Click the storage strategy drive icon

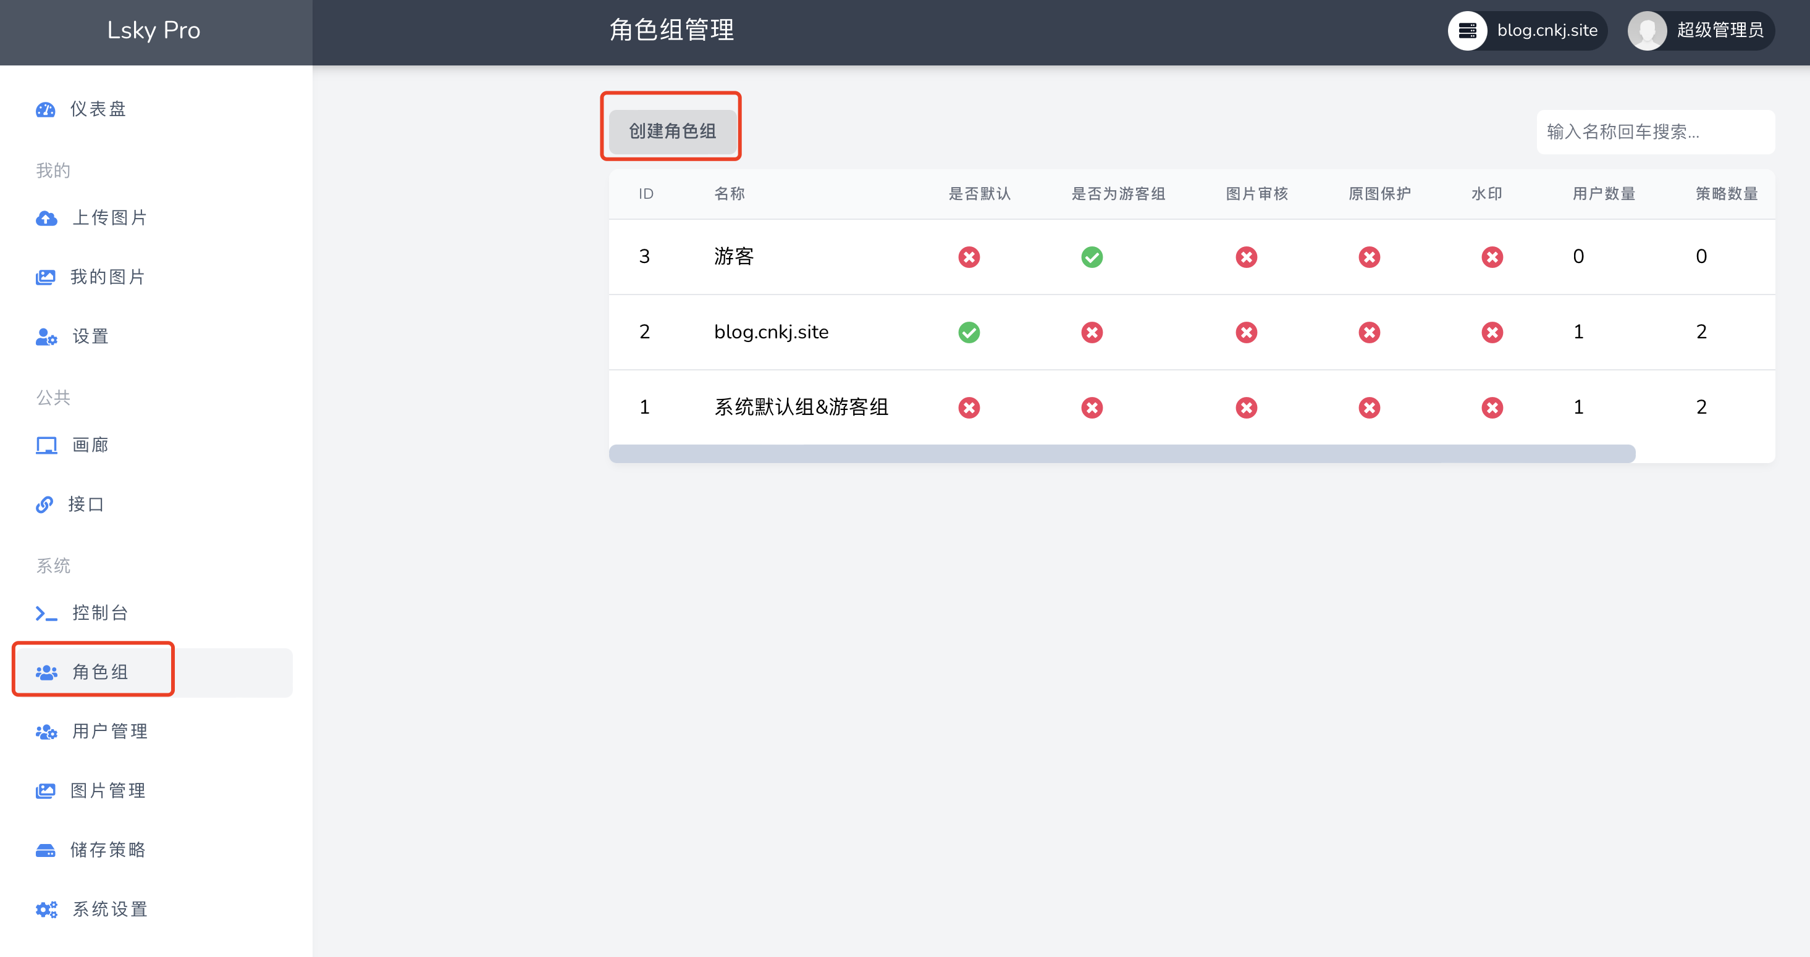point(46,850)
